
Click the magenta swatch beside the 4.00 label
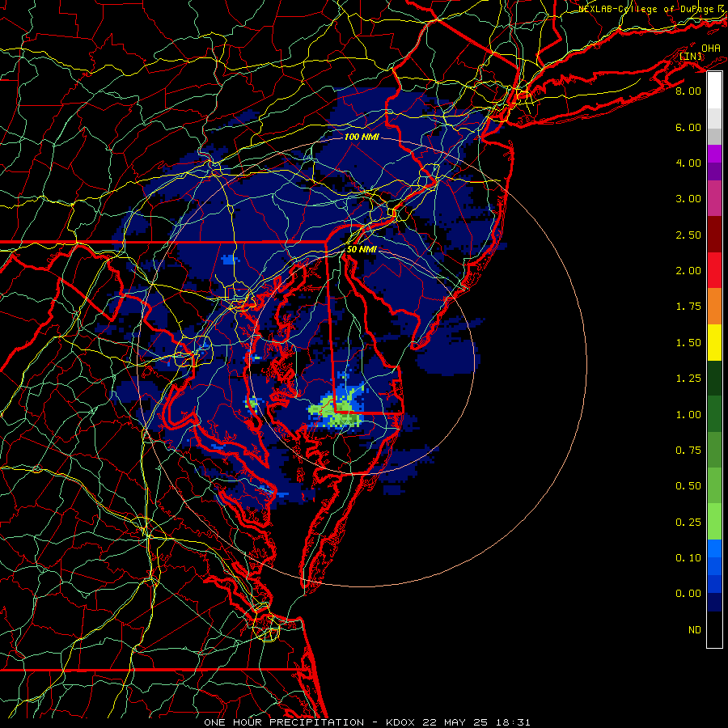coord(714,154)
